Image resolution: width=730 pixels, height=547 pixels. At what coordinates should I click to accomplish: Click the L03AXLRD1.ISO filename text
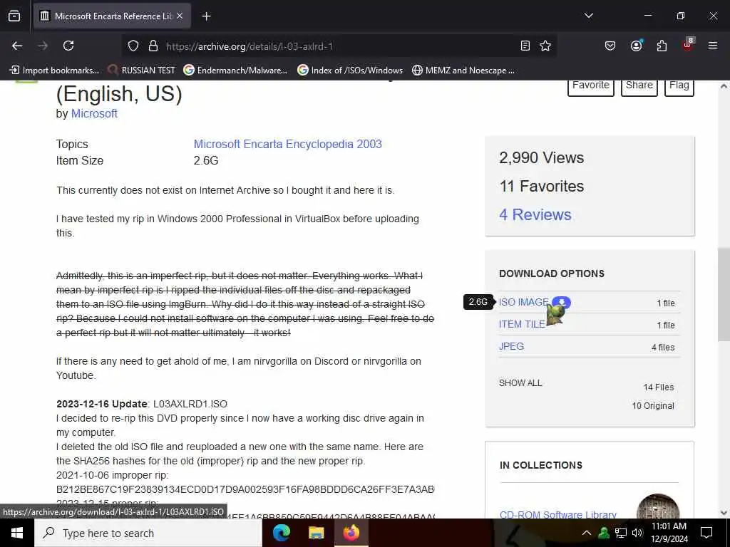click(x=190, y=404)
